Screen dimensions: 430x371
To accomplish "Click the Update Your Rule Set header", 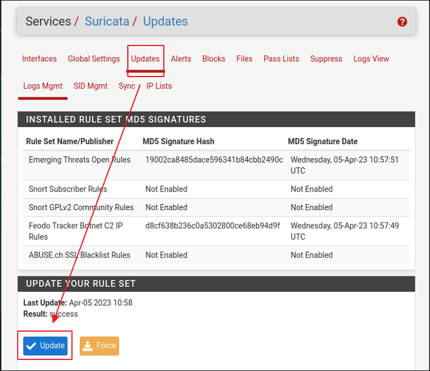I will coord(81,283).
